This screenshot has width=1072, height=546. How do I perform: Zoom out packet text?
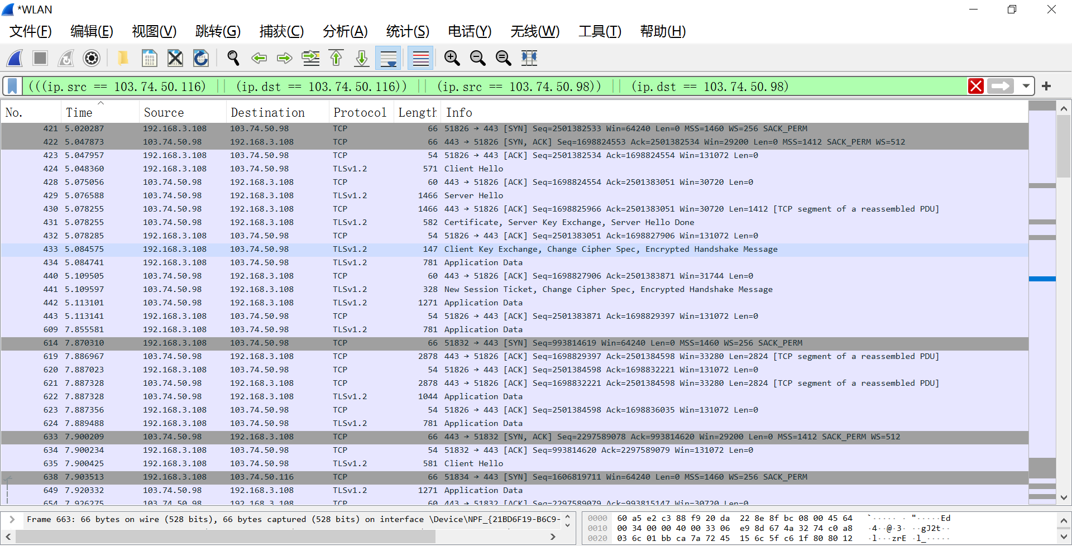click(477, 58)
